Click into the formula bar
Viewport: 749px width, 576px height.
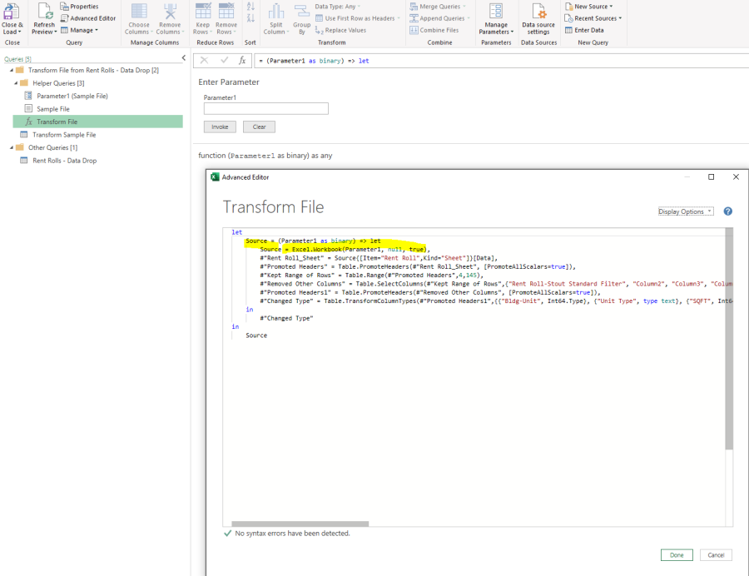tap(502, 61)
